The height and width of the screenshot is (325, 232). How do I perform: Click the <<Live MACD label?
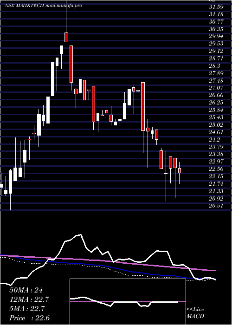(x=195, y=313)
